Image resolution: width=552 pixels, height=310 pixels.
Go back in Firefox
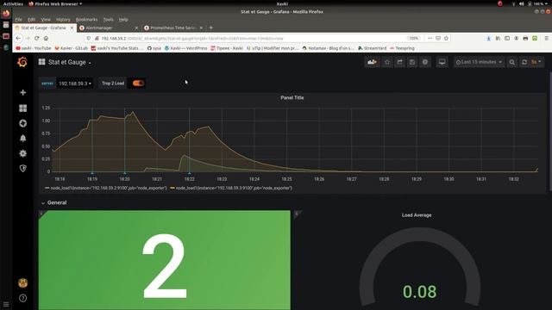pos(18,38)
